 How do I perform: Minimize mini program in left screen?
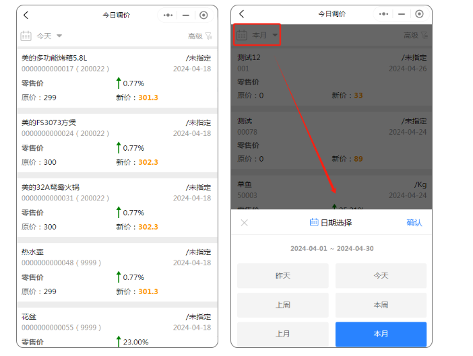point(186,15)
